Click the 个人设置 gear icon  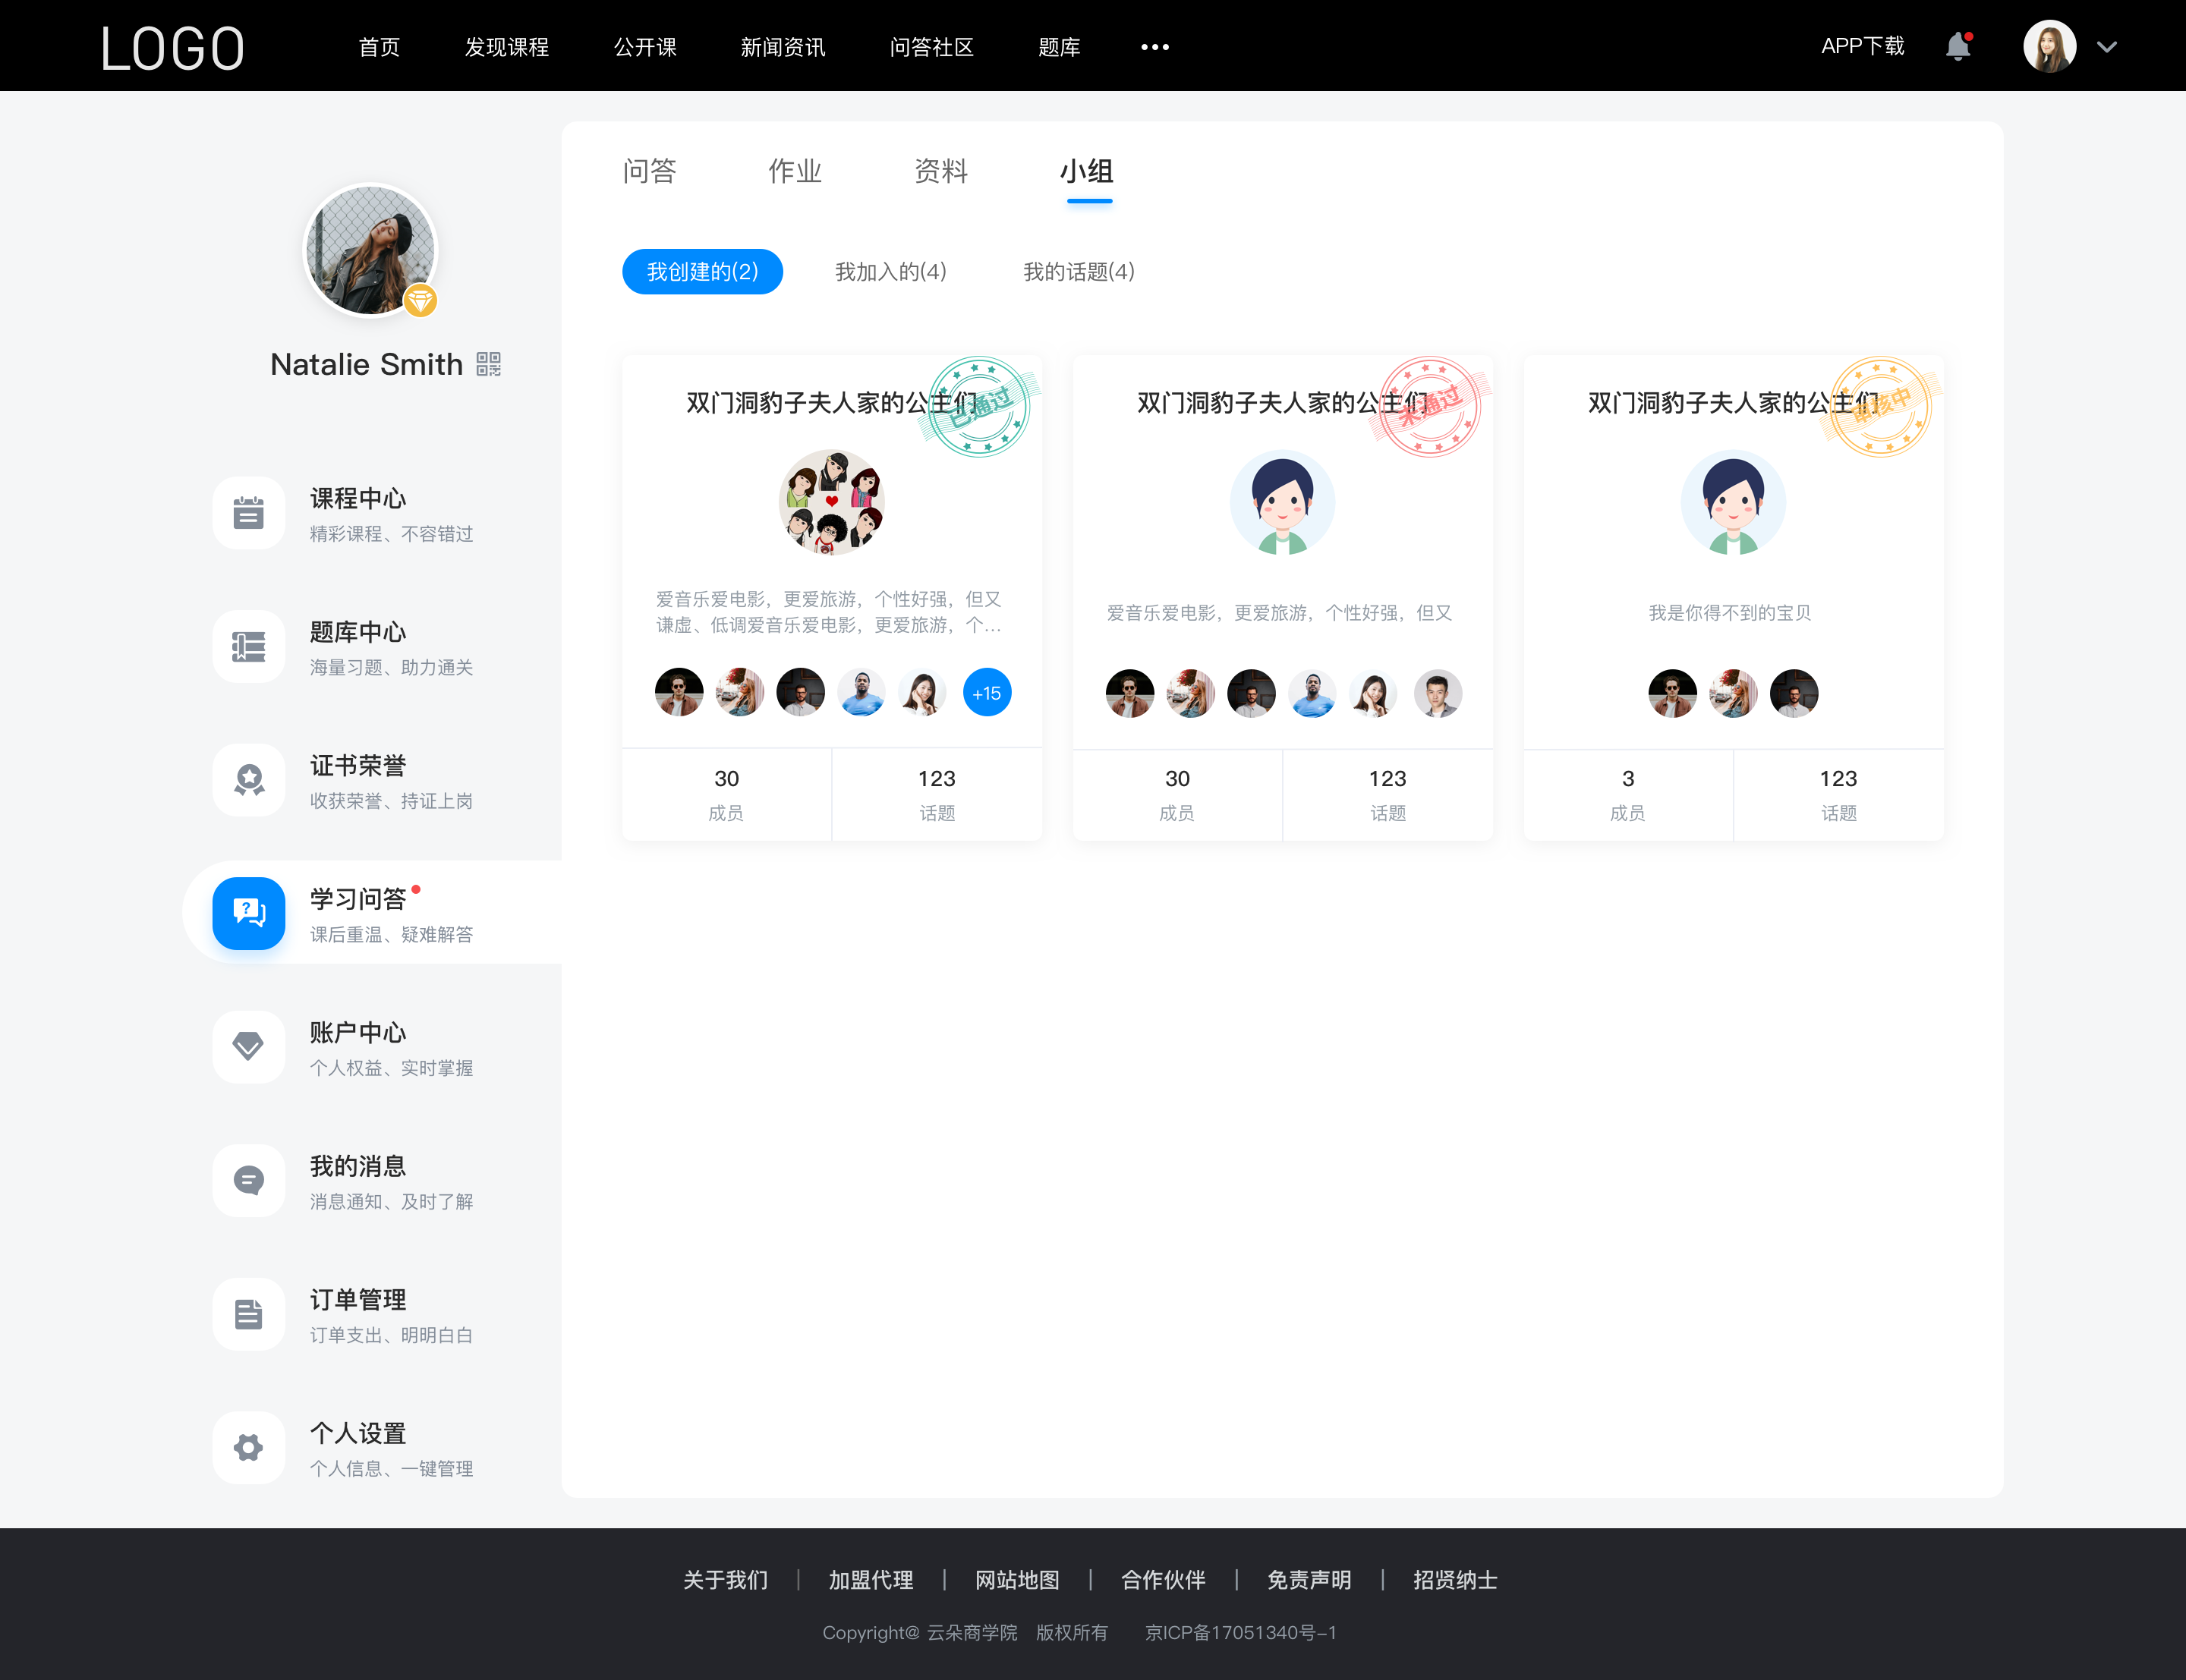(x=245, y=1446)
